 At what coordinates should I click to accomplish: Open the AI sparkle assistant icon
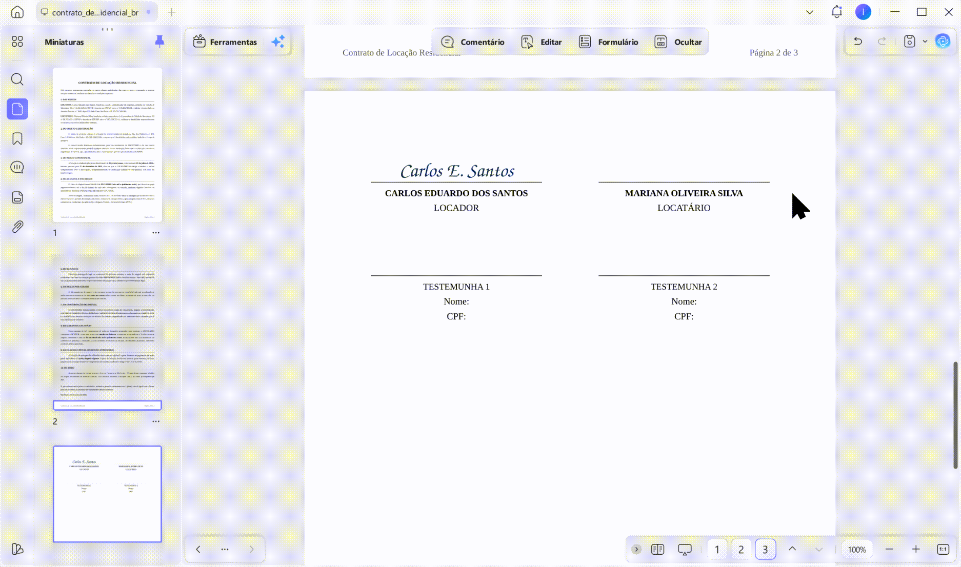[x=278, y=42]
